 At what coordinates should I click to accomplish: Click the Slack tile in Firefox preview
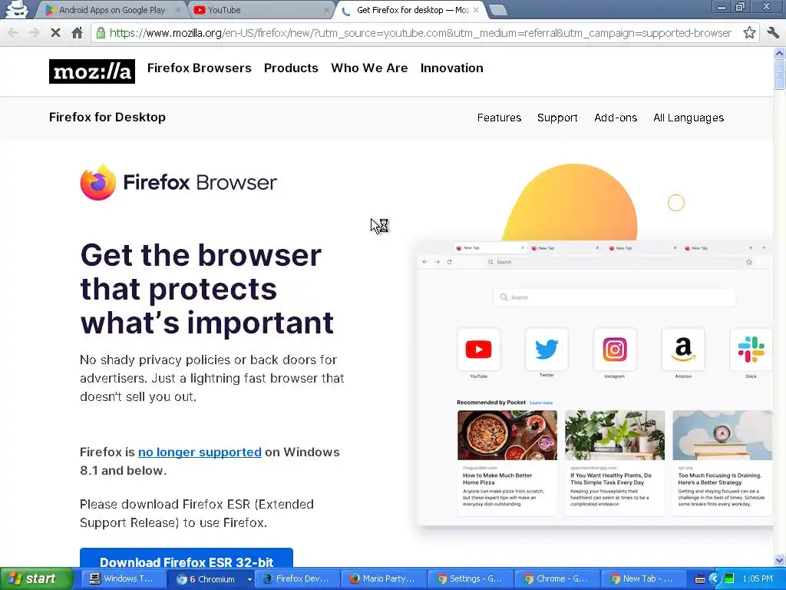751,350
